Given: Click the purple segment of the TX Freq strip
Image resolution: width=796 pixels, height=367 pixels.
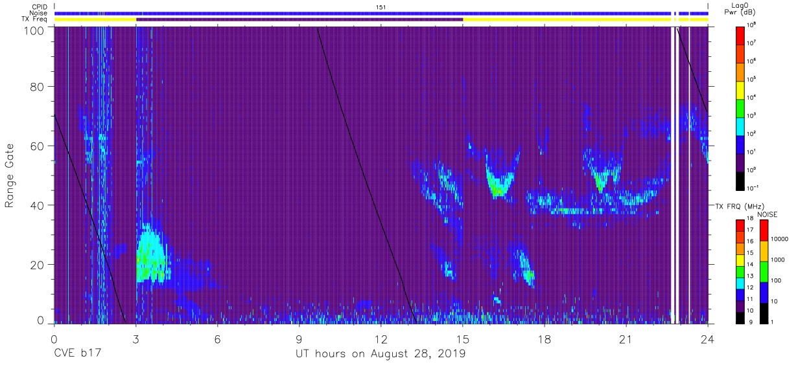Looking at the screenshot, I should coord(299,19).
